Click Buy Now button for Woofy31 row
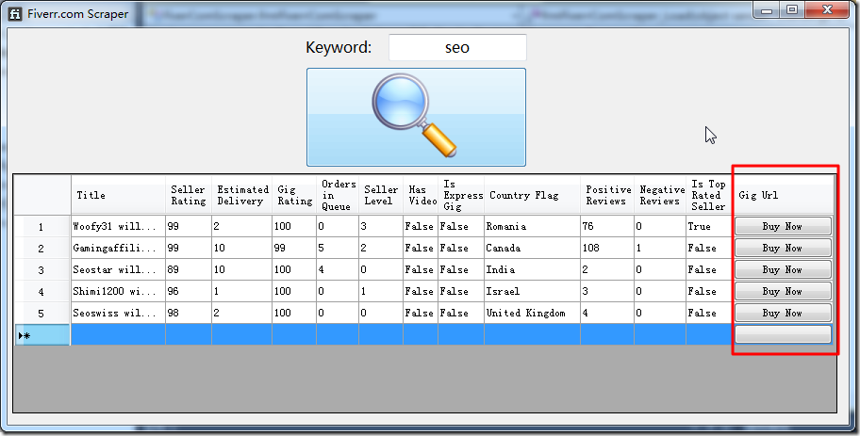The height and width of the screenshot is (436, 860). [783, 226]
